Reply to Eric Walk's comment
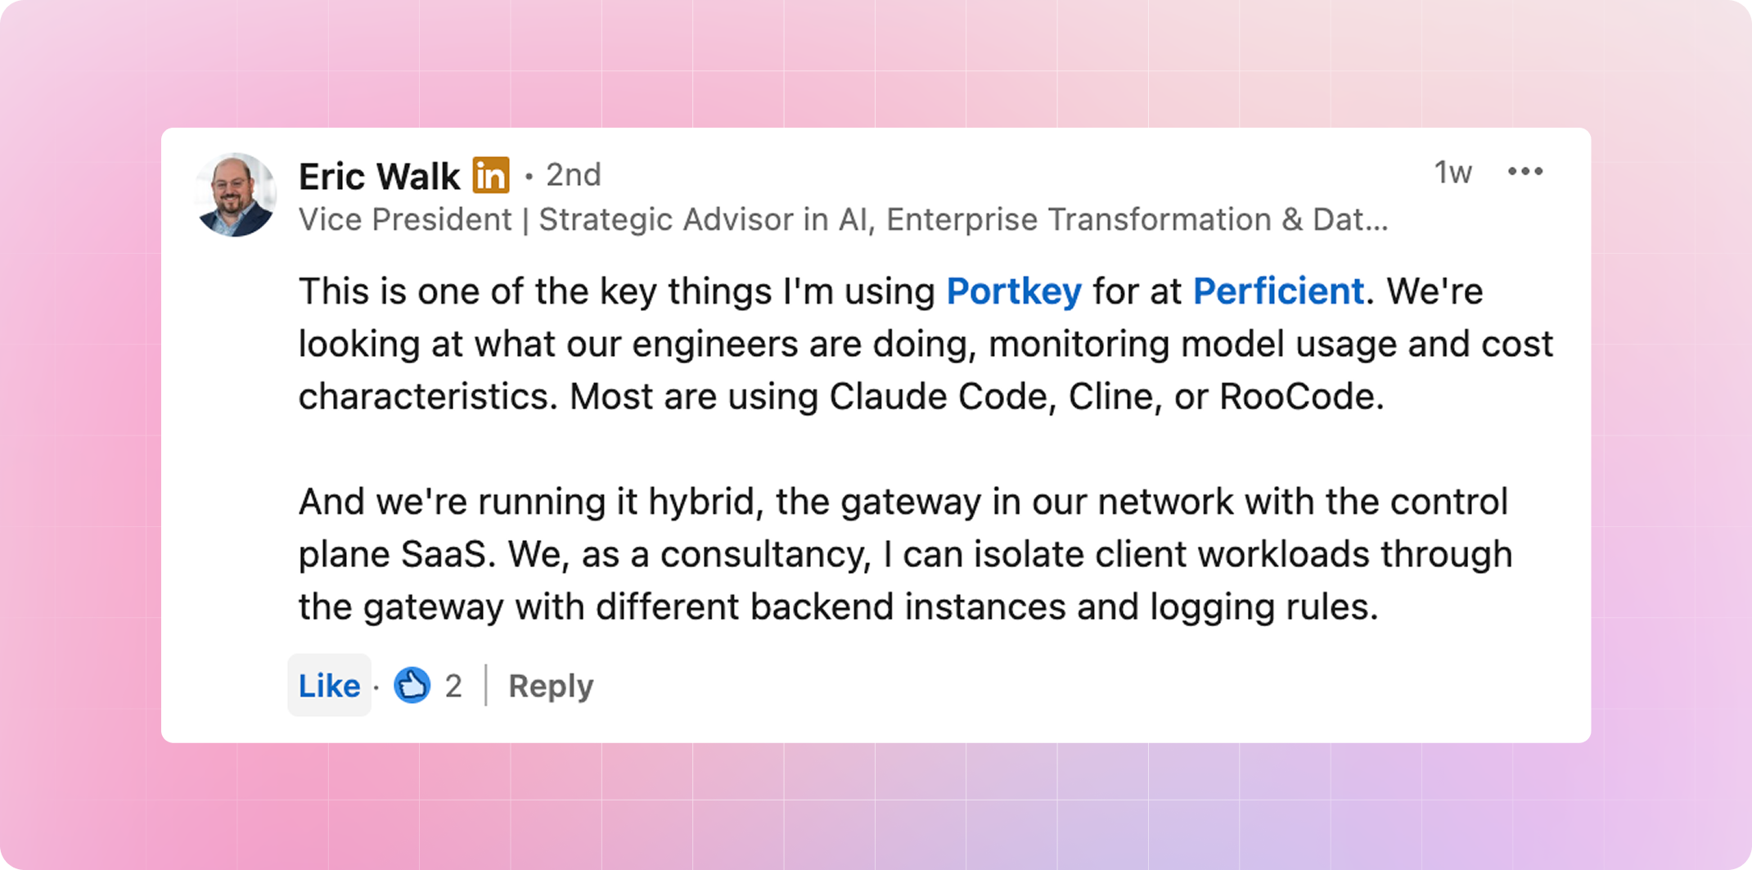Screen dimensions: 1752x870 pos(551,685)
